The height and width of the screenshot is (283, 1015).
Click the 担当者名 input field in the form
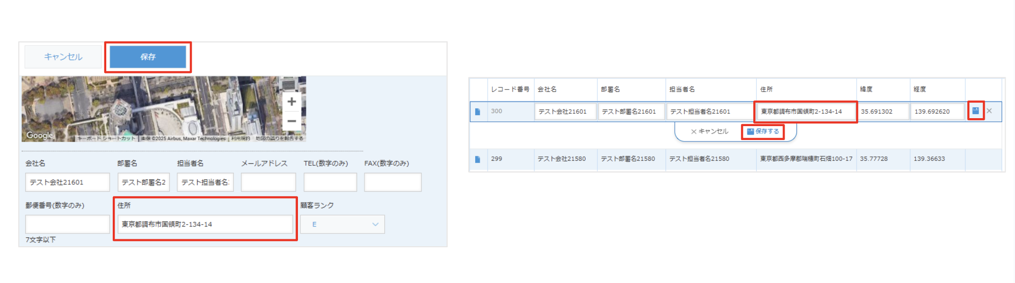(x=205, y=182)
